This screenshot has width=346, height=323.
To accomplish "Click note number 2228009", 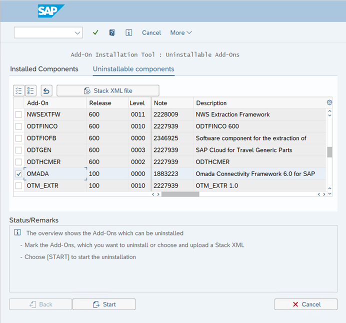I will point(166,114).
